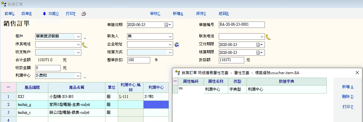The width and height of the screenshot is (363, 122).
Task: Click 新增A in the main toolbar
Action: [178, 14]
